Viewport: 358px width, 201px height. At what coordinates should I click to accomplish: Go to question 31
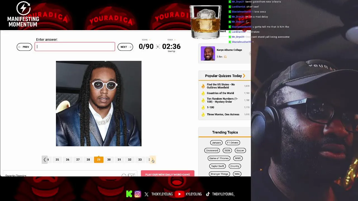click(x=119, y=160)
